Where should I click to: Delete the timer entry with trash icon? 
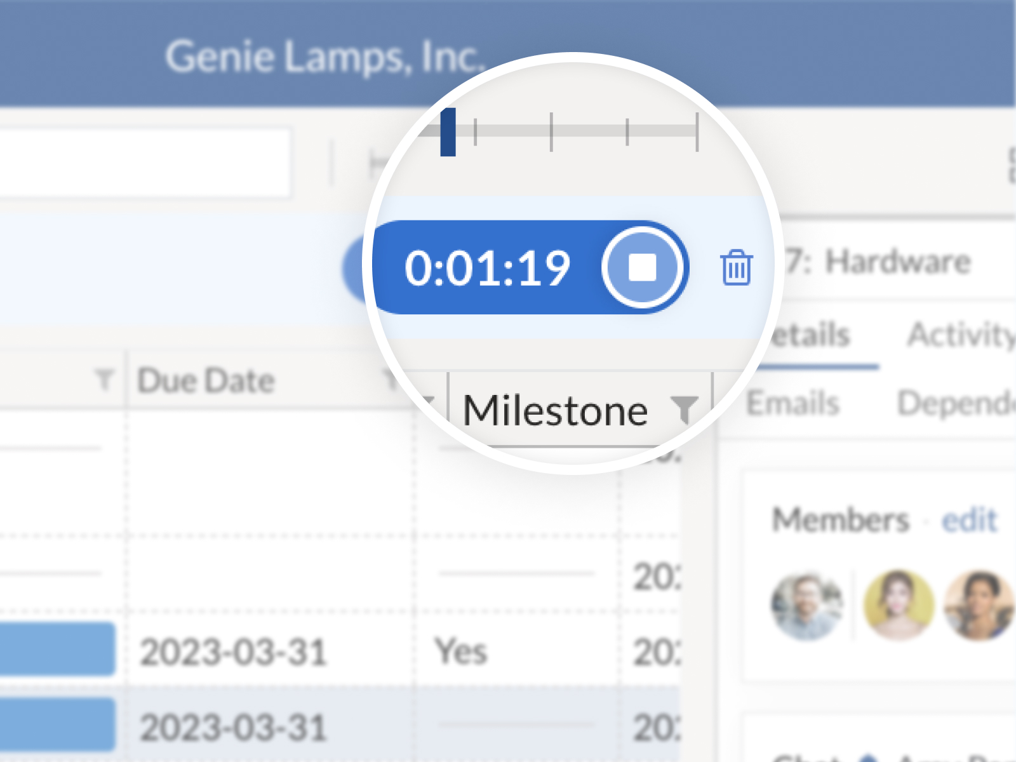point(736,267)
